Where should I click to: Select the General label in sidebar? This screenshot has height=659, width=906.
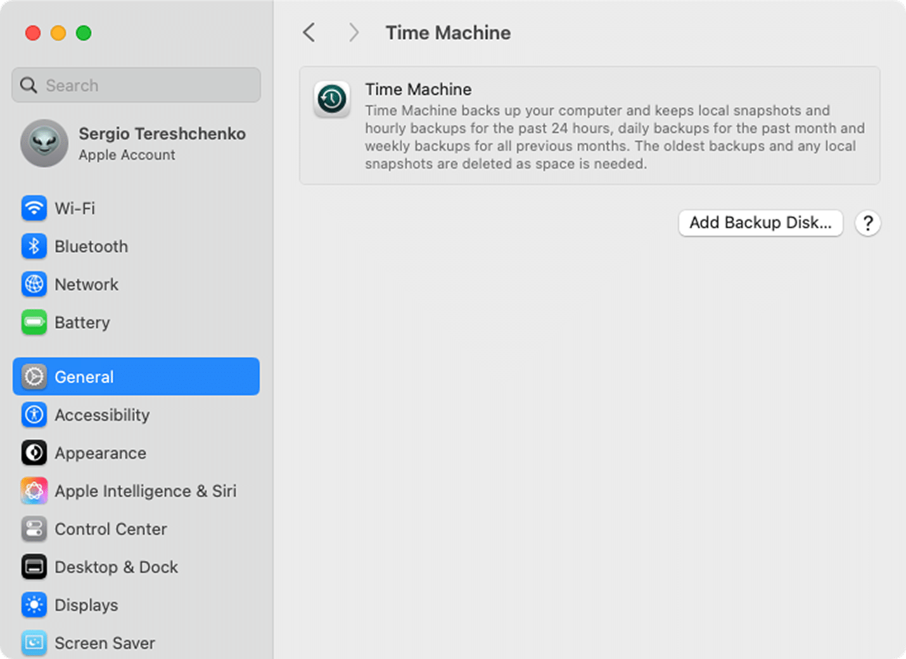(84, 377)
